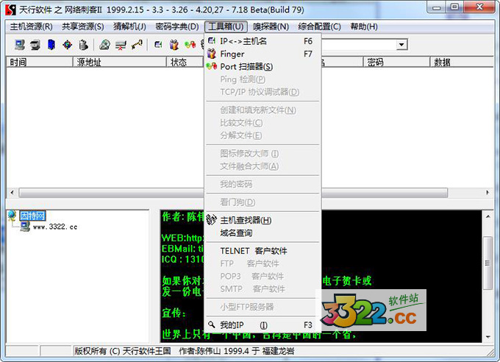Click the computer monitor toolbar icon
The width and height of the screenshot is (500, 362).
click(x=19, y=45)
